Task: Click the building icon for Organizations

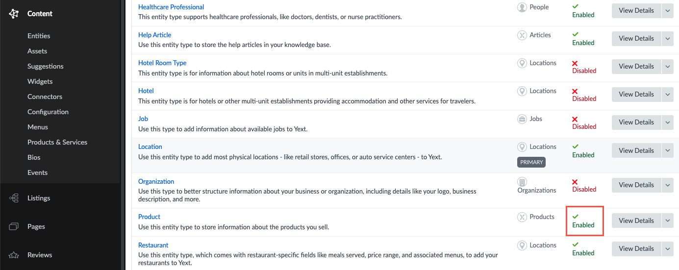Action: [522, 182]
